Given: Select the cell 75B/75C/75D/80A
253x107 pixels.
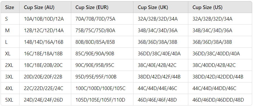Looking at the screenshot, I should coord(102,30).
